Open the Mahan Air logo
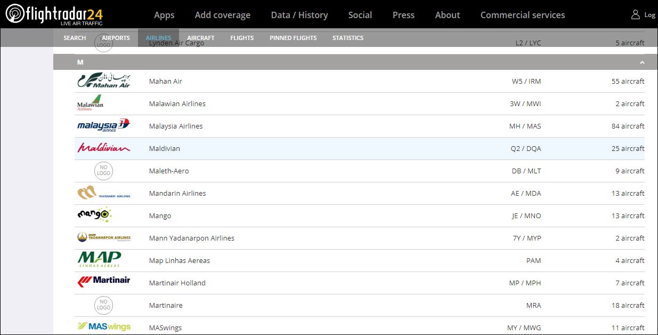This screenshot has height=335, width=658. coord(103,81)
